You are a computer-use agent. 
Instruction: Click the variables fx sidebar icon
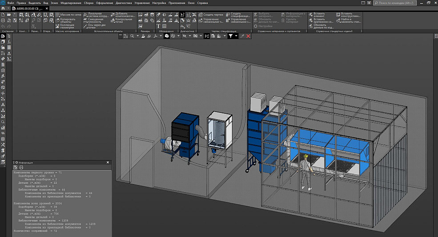(x=9, y=41)
